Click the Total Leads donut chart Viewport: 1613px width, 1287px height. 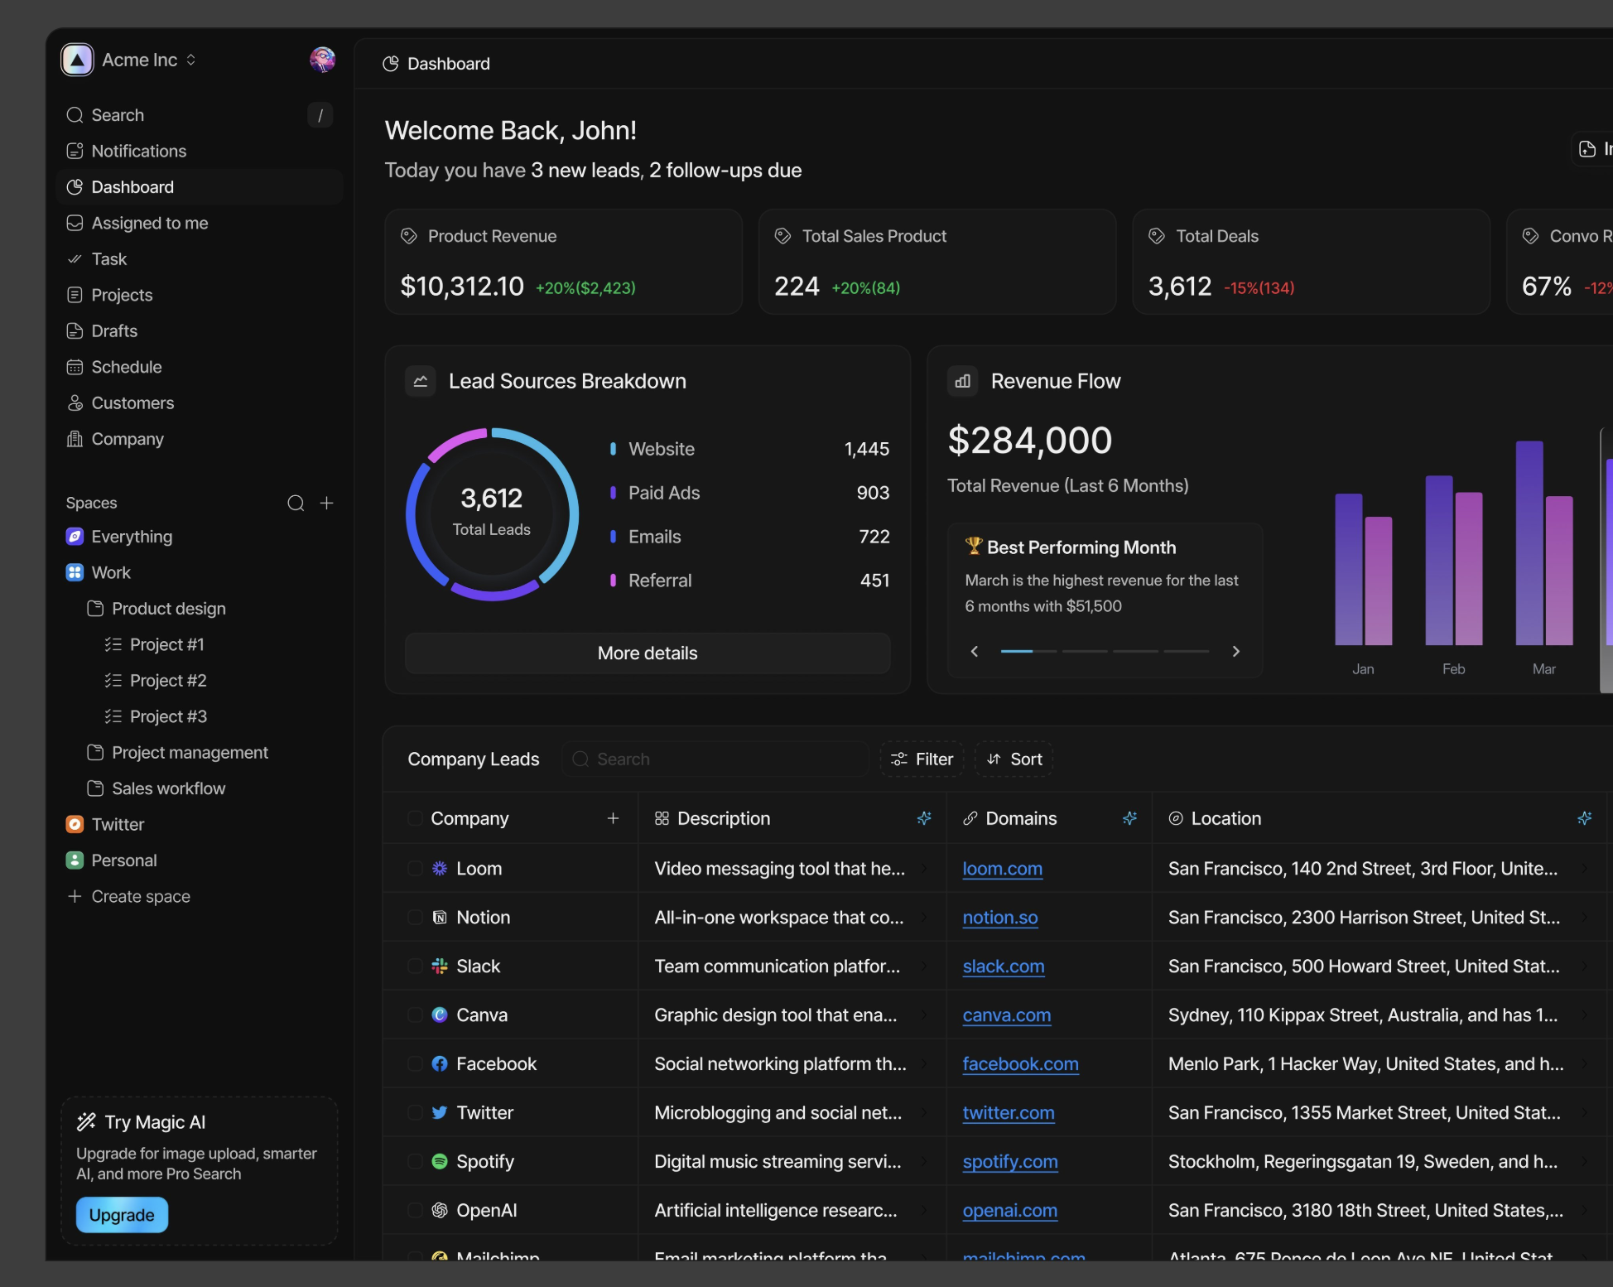pyautogui.click(x=492, y=514)
